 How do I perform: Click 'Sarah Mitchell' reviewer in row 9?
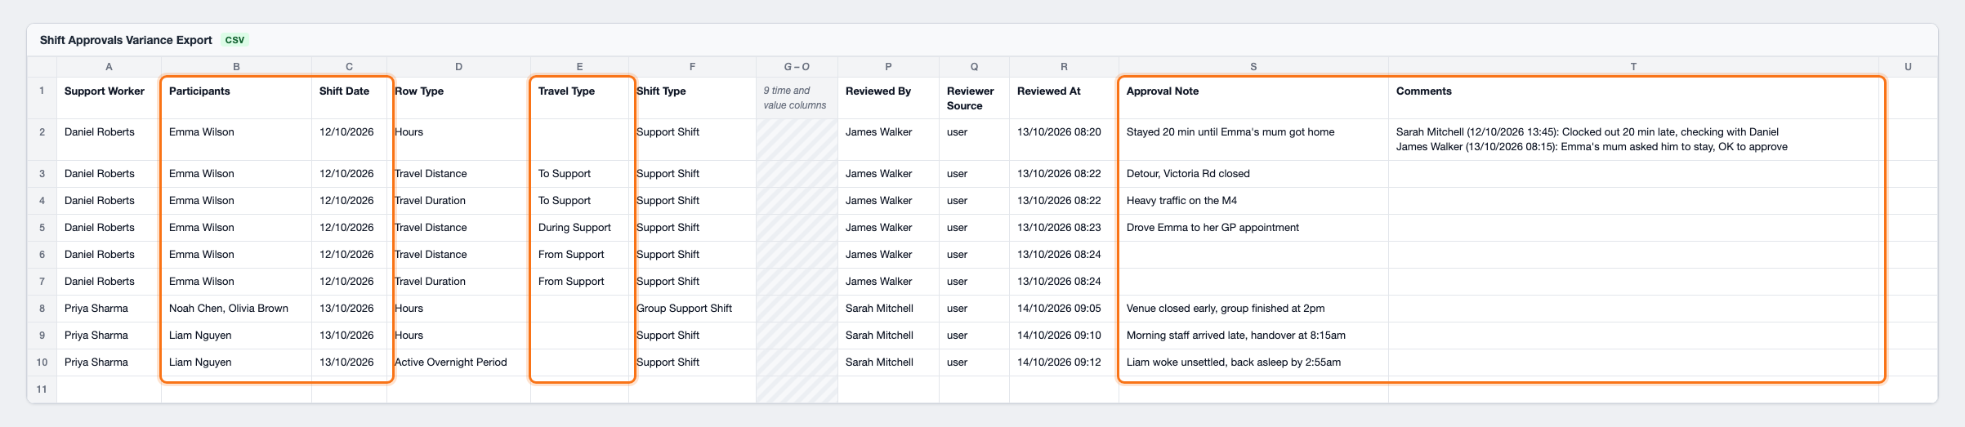[888, 336]
